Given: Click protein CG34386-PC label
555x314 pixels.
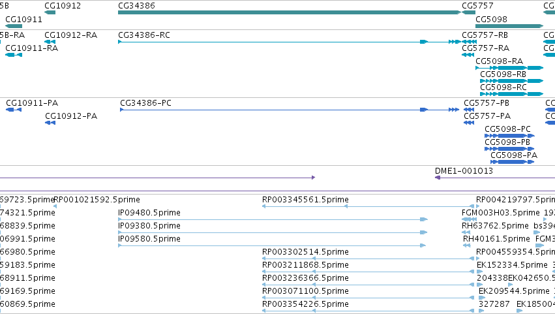Looking at the screenshot, I should click(145, 103).
